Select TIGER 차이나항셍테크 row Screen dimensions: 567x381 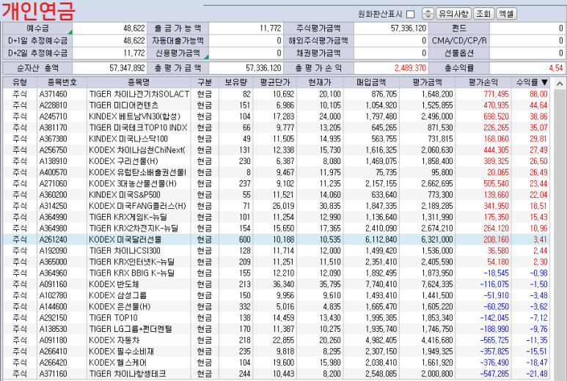[x=277, y=374]
